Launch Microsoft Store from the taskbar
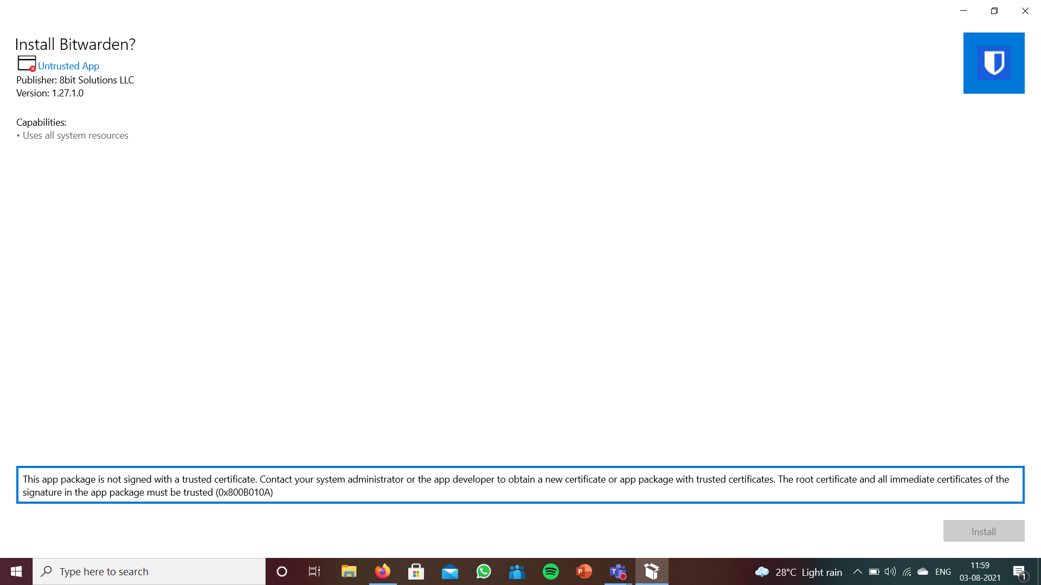1041x585 pixels. 416,571
